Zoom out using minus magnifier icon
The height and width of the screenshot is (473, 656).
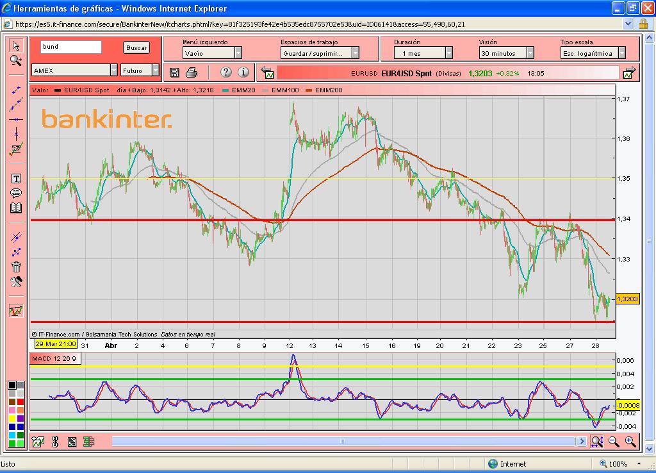pos(614,441)
